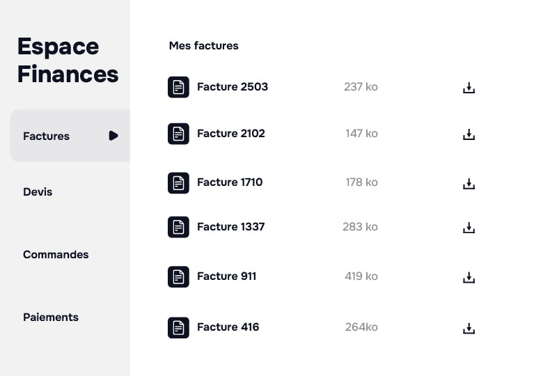Select the document icon beside Facture 1710
The image size is (543, 376).
point(178,182)
